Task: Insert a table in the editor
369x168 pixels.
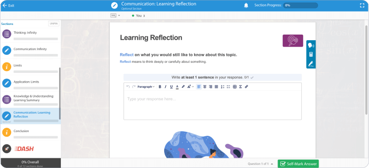Action: (x=235, y=87)
